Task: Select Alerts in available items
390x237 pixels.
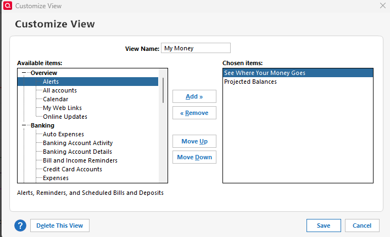Action: (x=51, y=82)
